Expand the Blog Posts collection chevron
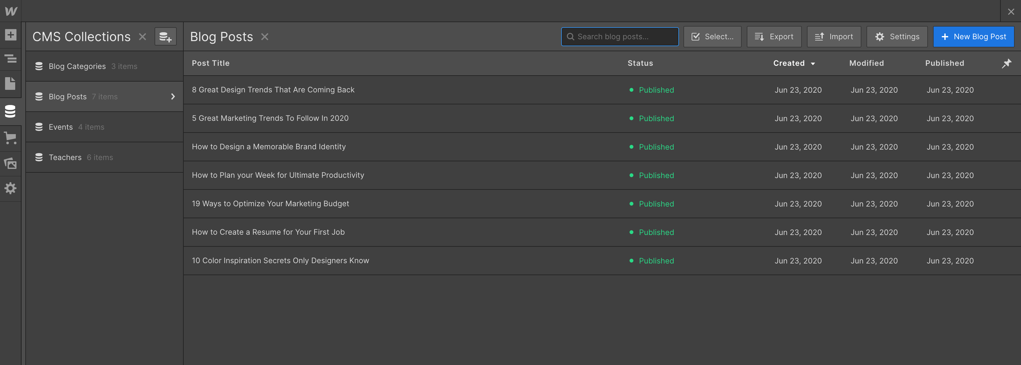Viewport: 1021px width, 365px height. 173,96
